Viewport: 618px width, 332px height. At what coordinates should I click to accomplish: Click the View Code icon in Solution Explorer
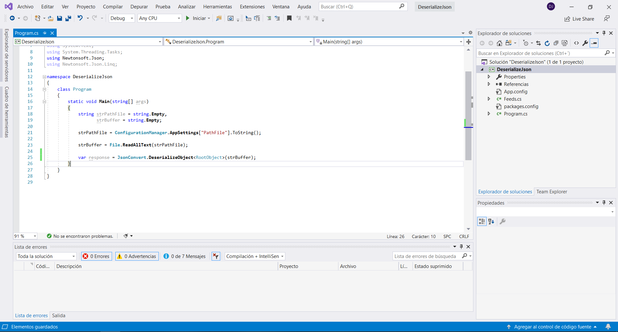[x=576, y=43]
